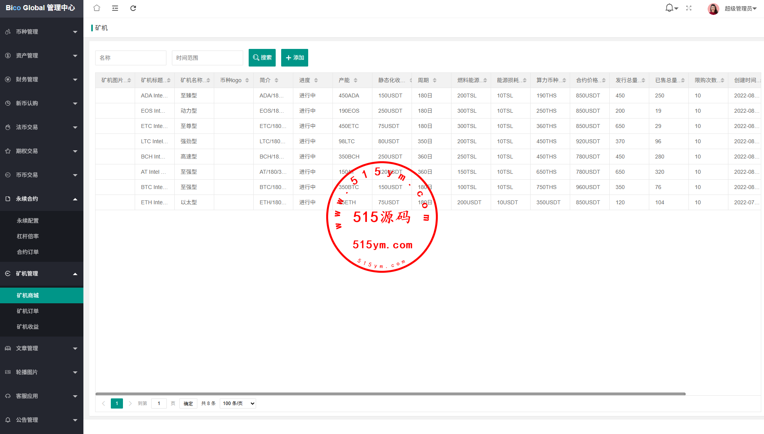Sort table by 周期 column arrows

[x=435, y=80]
